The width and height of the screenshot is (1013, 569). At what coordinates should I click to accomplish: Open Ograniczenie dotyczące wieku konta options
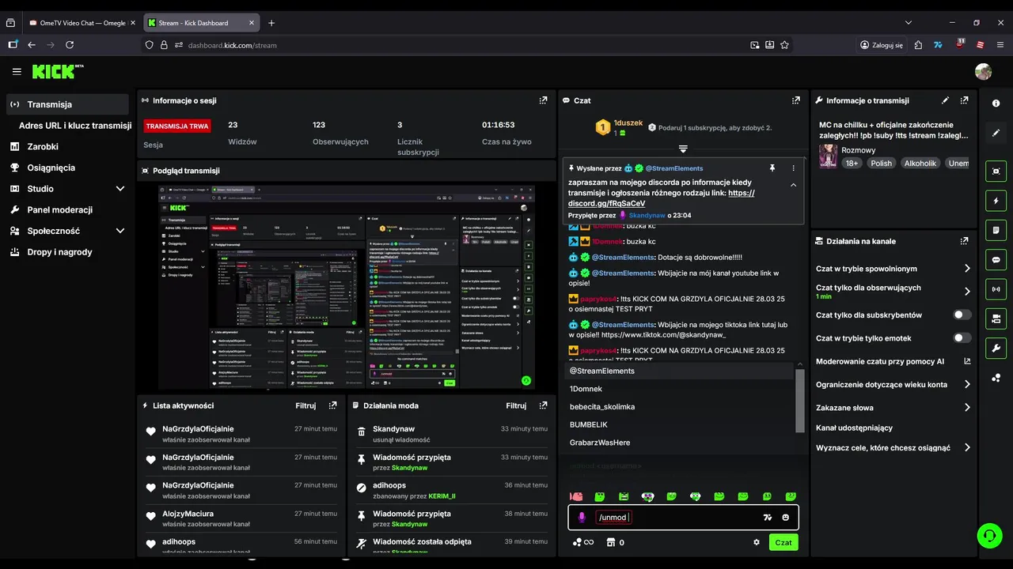click(x=893, y=385)
